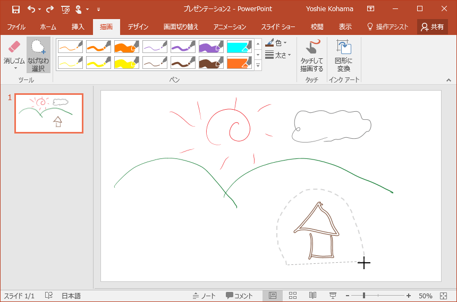
Task: Select the medium purple pen
Action: click(x=183, y=47)
